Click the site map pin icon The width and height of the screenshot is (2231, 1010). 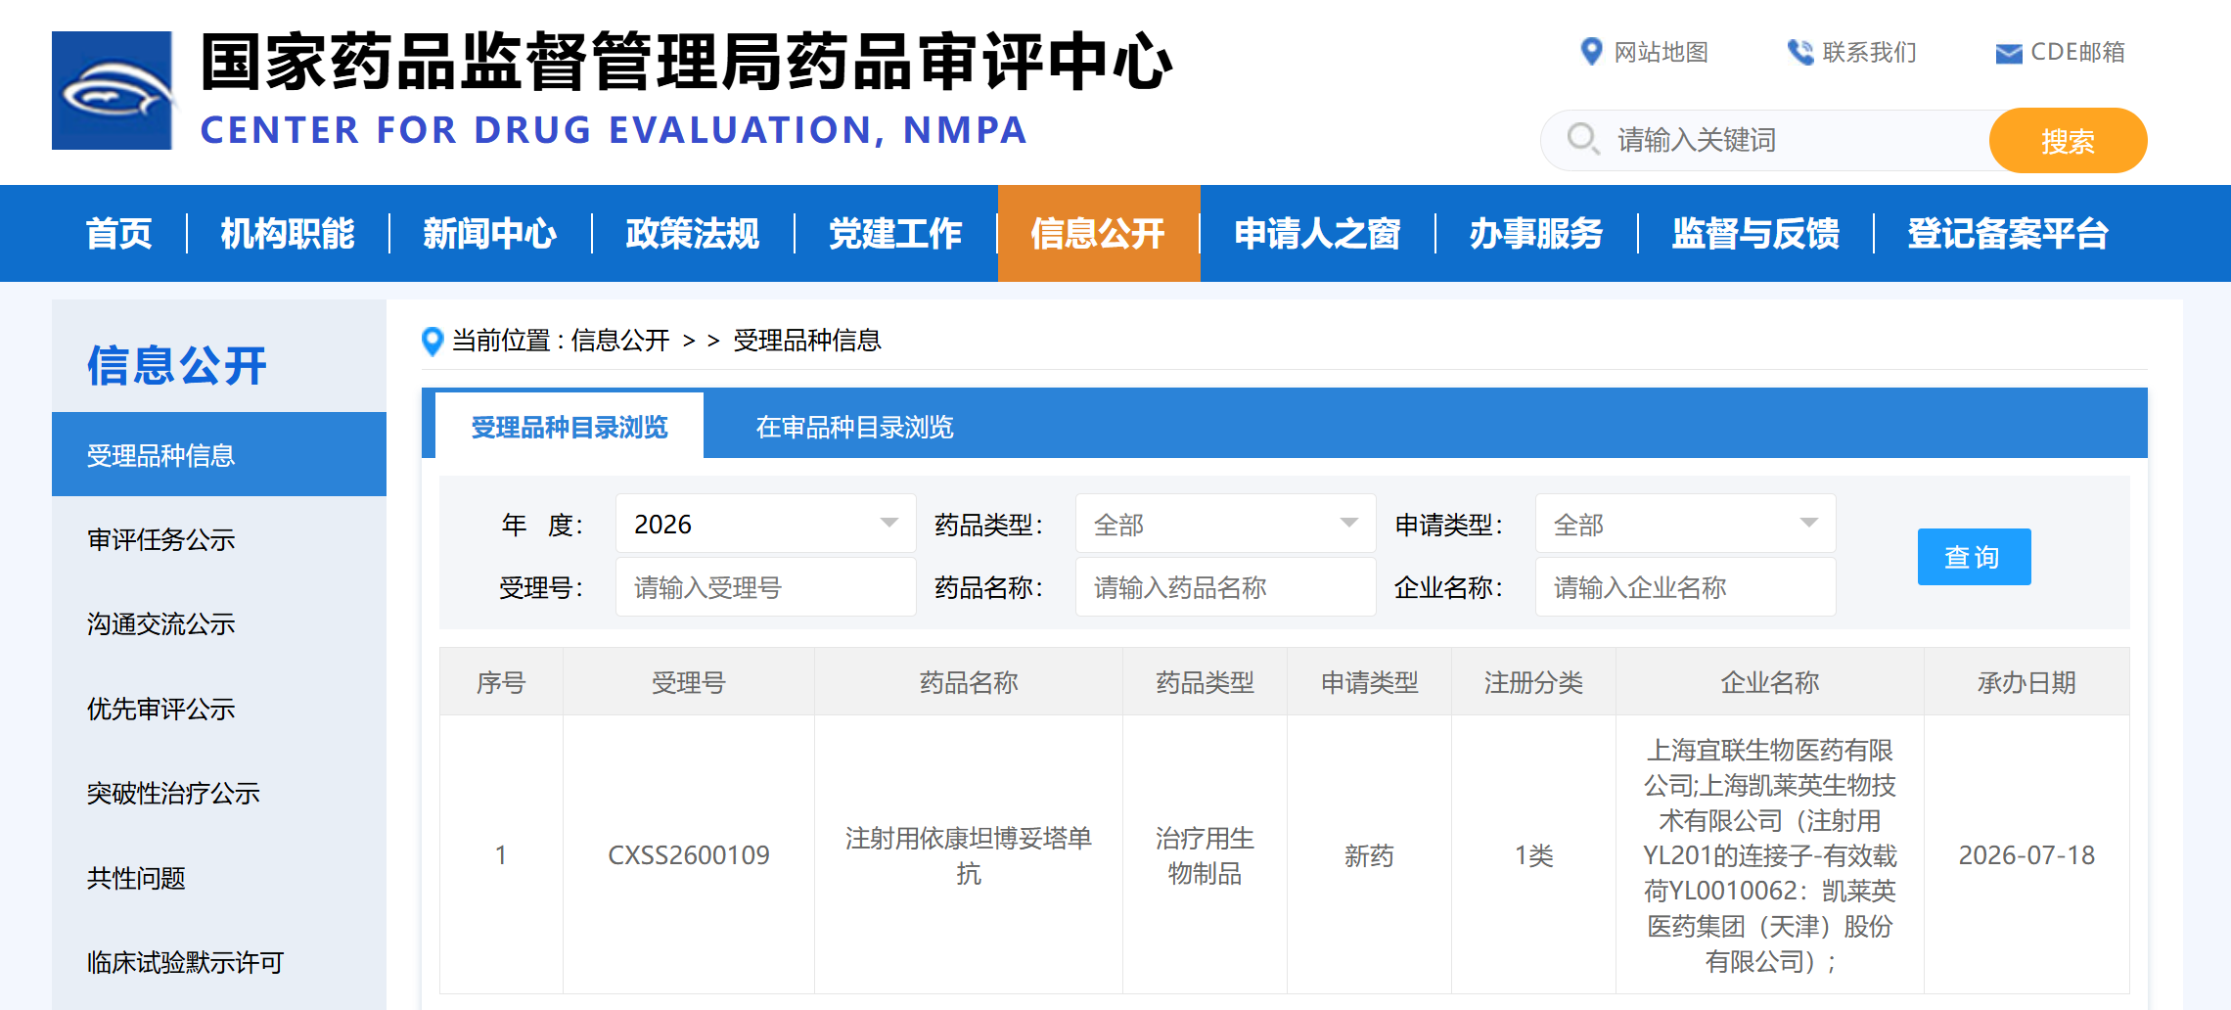pyautogui.click(x=1591, y=52)
